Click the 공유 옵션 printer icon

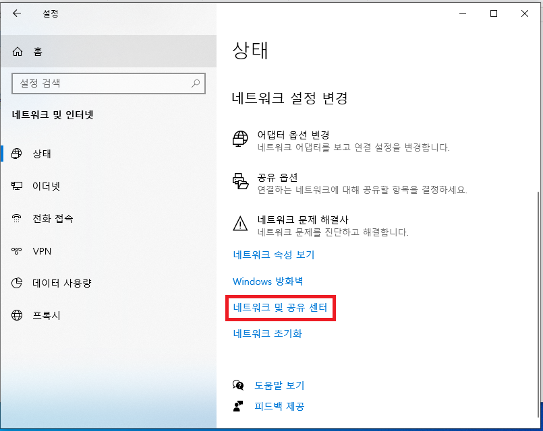coord(240,181)
